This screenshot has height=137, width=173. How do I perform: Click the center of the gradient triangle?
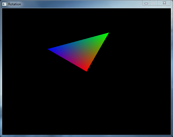81,51
